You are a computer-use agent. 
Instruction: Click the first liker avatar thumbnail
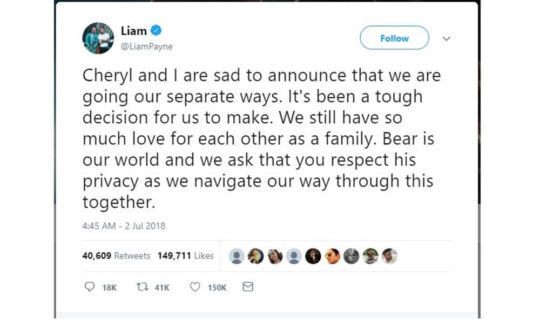(x=236, y=255)
